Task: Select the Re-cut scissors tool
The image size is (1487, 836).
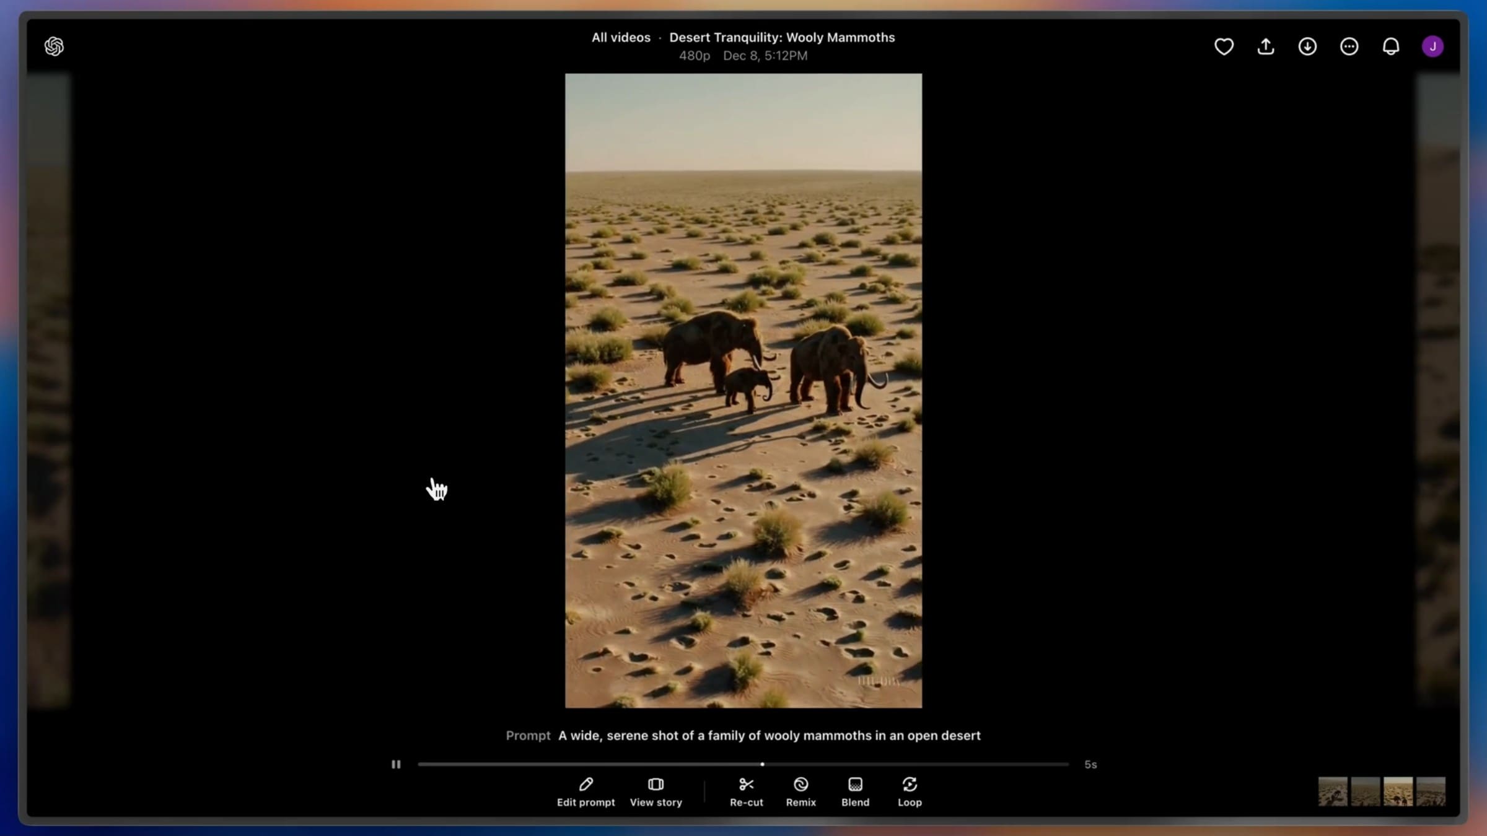Action: click(x=746, y=792)
